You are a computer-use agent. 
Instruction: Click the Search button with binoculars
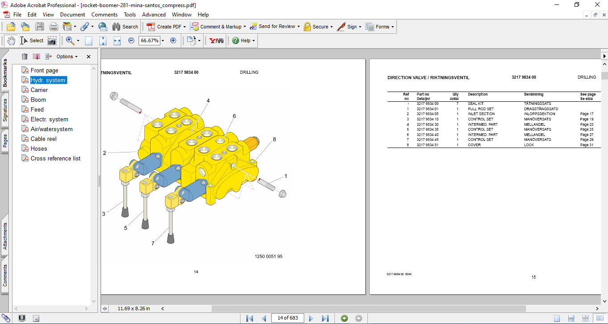125,27
